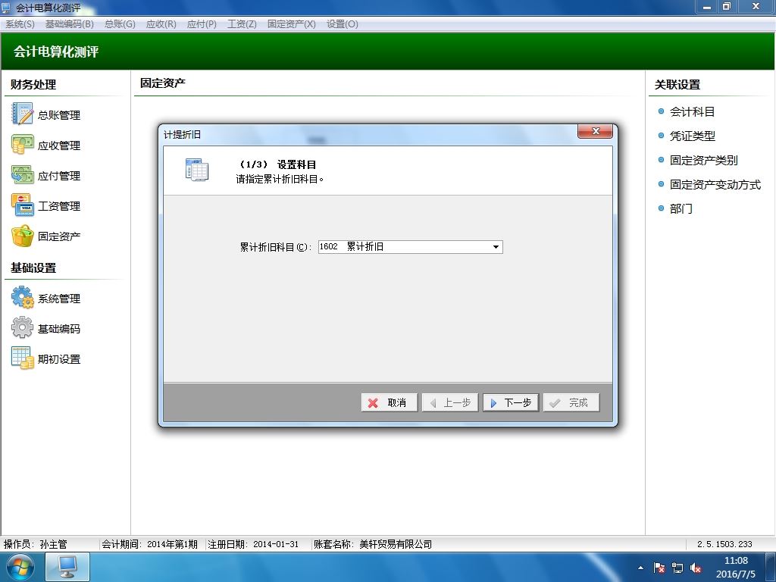Open the 工资(Z) menu
The width and height of the screenshot is (776, 582).
coord(242,23)
